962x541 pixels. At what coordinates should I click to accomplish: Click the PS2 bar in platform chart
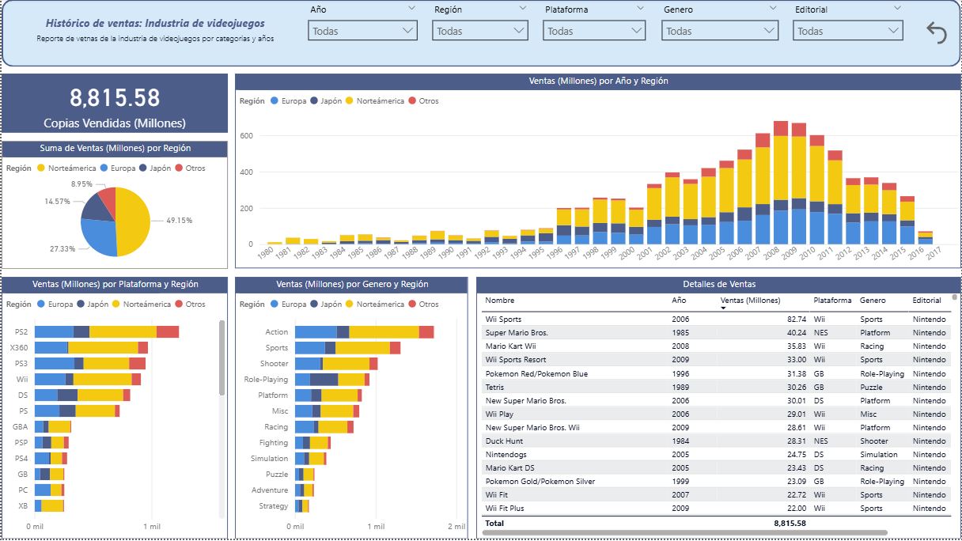(106, 332)
